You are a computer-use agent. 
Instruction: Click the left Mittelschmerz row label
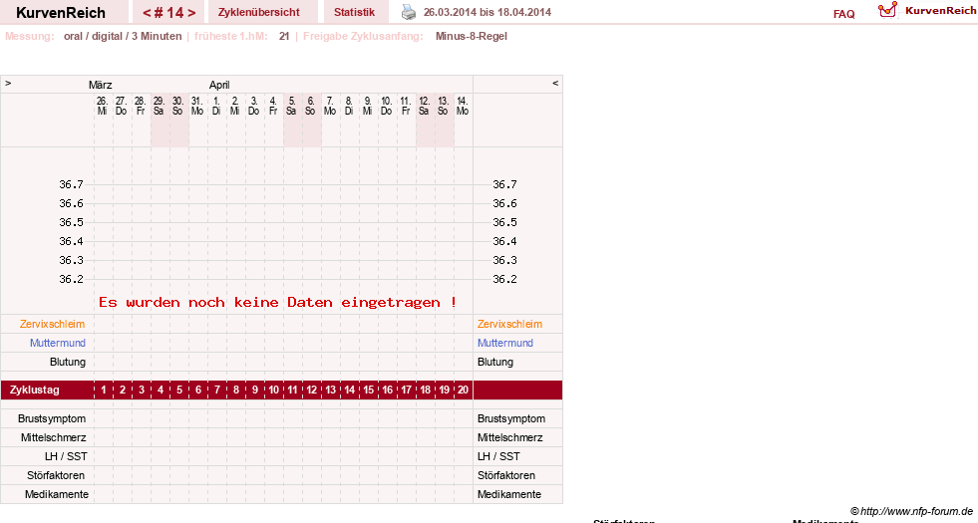[54, 437]
